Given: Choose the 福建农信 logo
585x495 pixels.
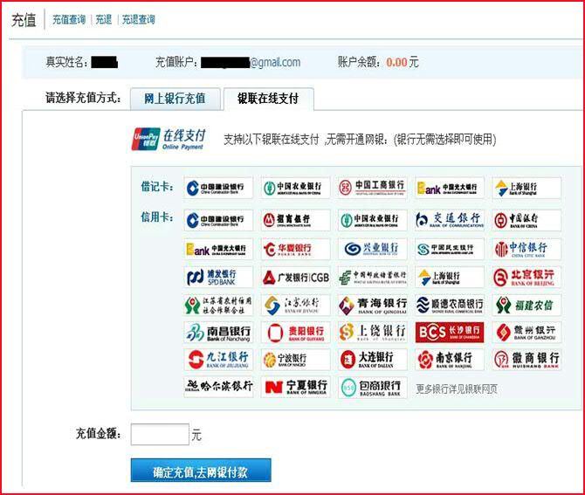Looking at the screenshot, I should 526,305.
